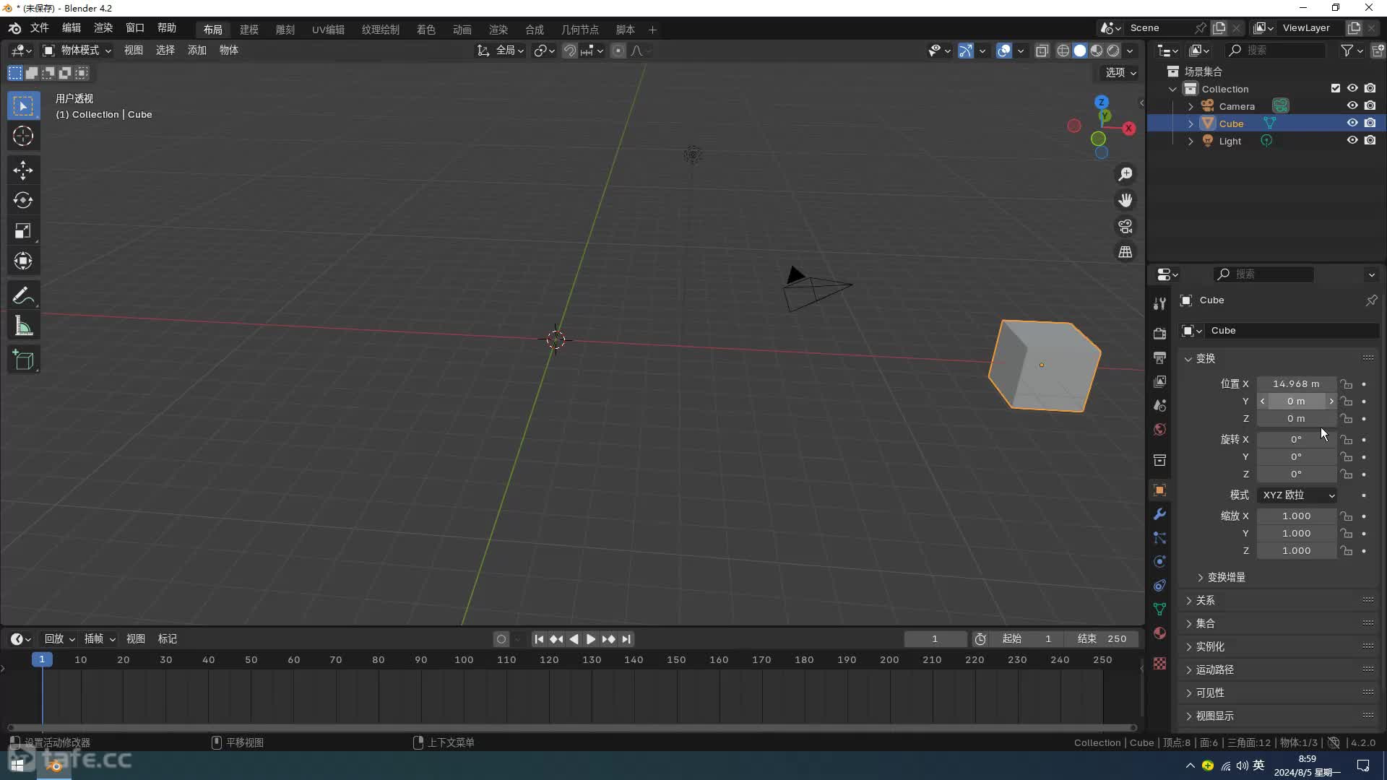
Task: Open the Output properties tab
Action: pyautogui.click(x=1159, y=357)
